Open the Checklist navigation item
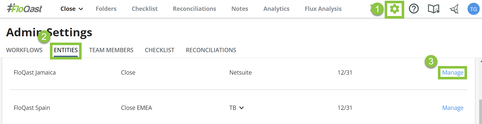 [144, 9]
